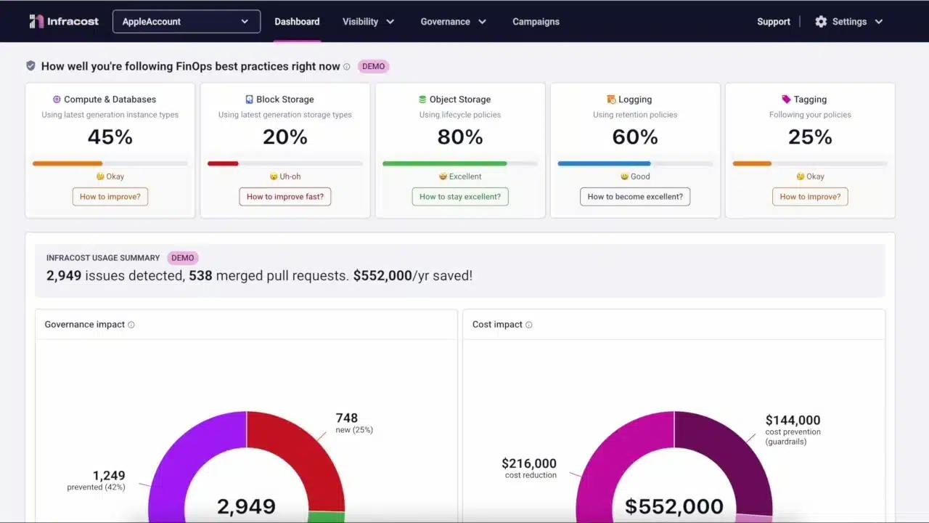Click the How to become excellent? button
Image resolution: width=929 pixels, height=523 pixels.
(x=635, y=196)
